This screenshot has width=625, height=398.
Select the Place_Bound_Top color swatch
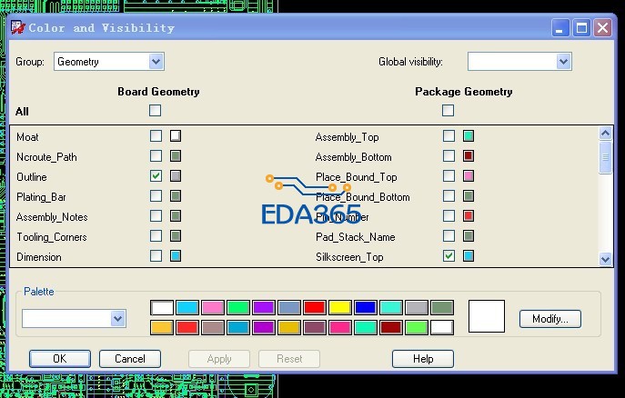(x=469, y=176)
